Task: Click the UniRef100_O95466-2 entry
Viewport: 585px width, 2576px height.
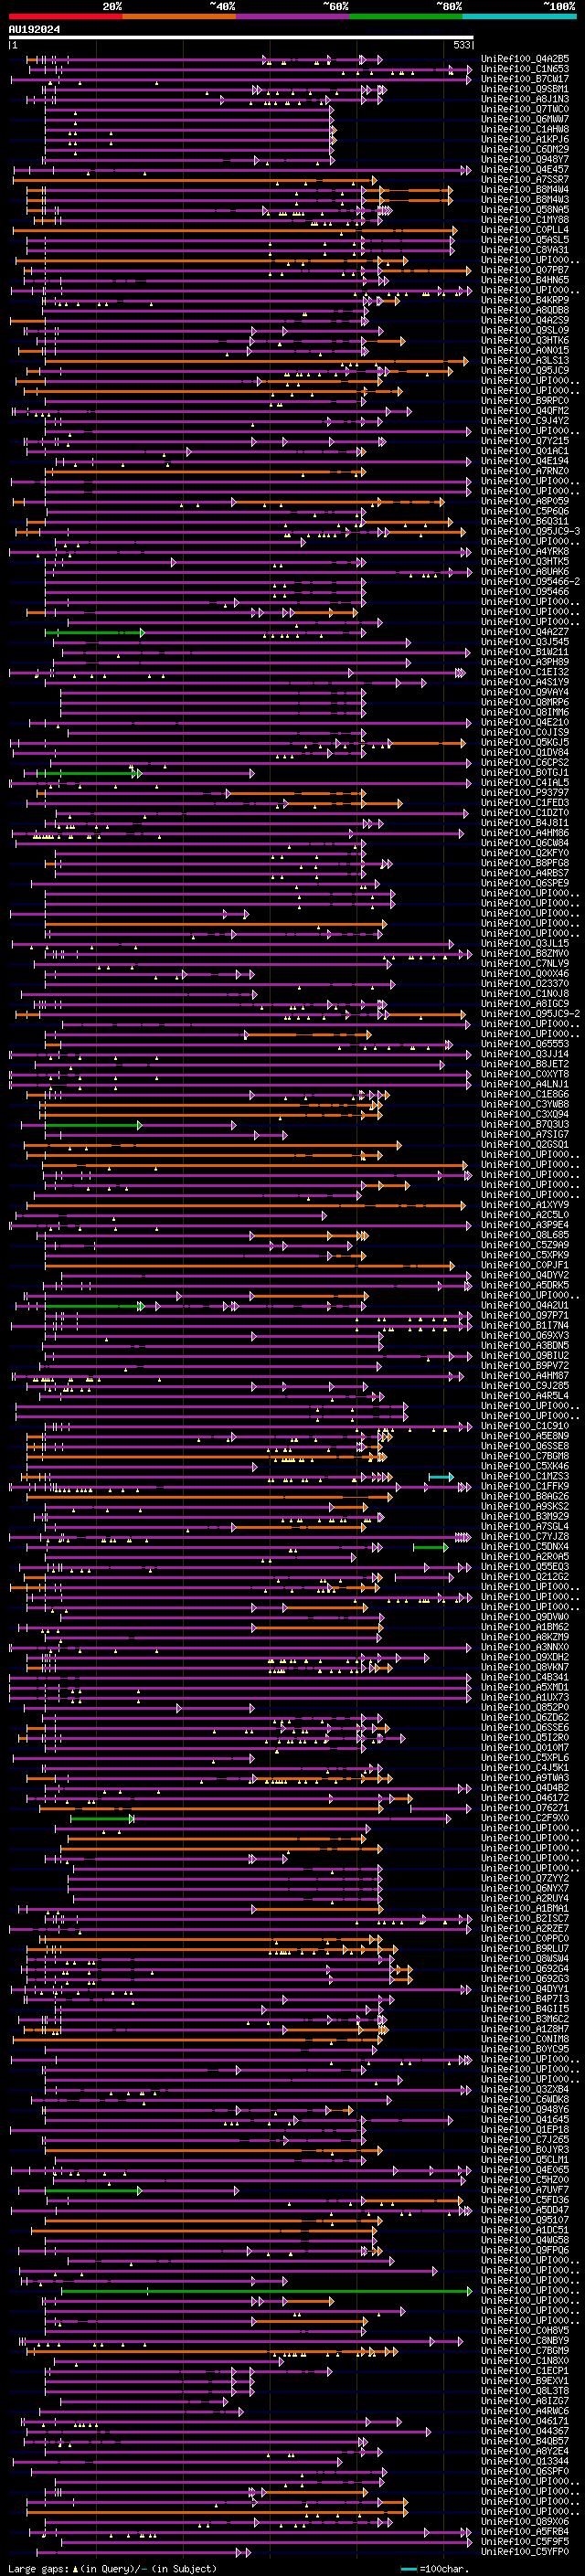Action: (530, 582)
